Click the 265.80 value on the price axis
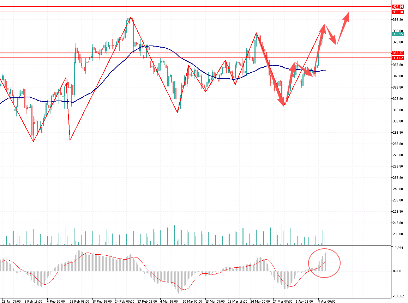This screenshot has width=408, height=303. (398, 166)
